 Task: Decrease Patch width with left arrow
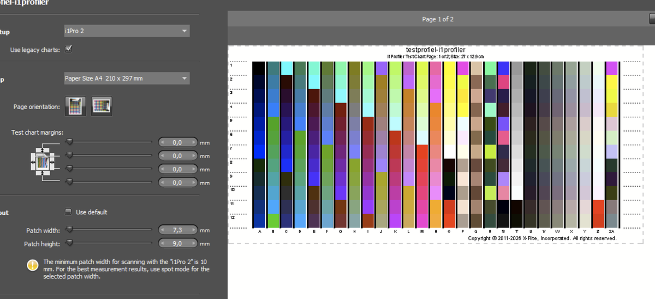pyautogui.click(x=162, y=230)
